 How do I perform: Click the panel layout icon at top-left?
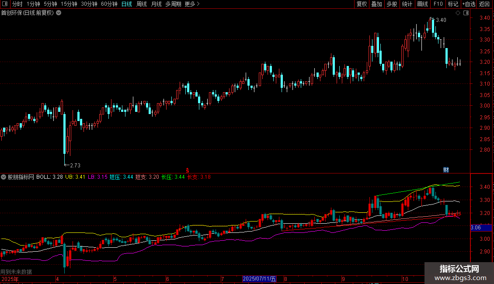coord(5,4)
